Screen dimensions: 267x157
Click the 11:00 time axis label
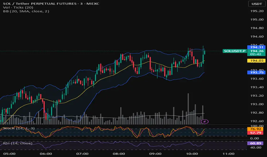click(x=229, y=154)
